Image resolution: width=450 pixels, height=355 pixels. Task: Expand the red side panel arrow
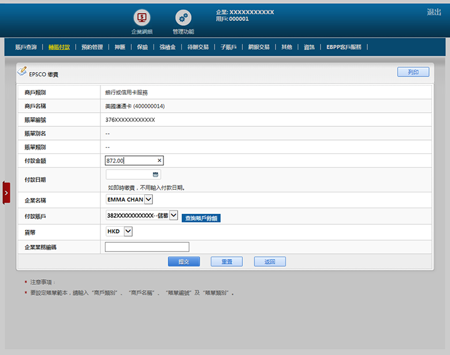click(x=6, y=193)
